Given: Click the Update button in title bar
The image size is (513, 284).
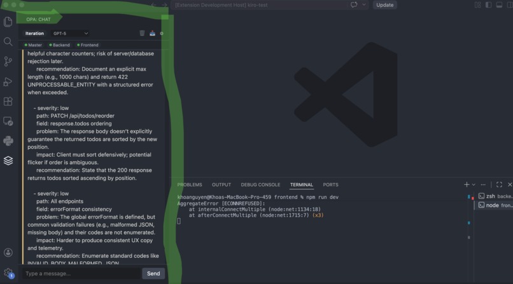Looking at the screenshot, I should coord(384,5).
